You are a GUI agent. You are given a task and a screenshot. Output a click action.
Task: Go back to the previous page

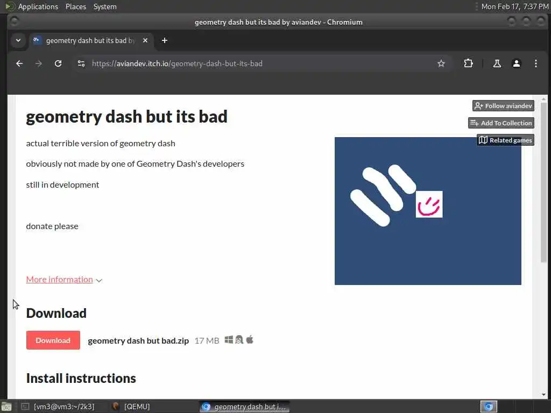[19, 63]
